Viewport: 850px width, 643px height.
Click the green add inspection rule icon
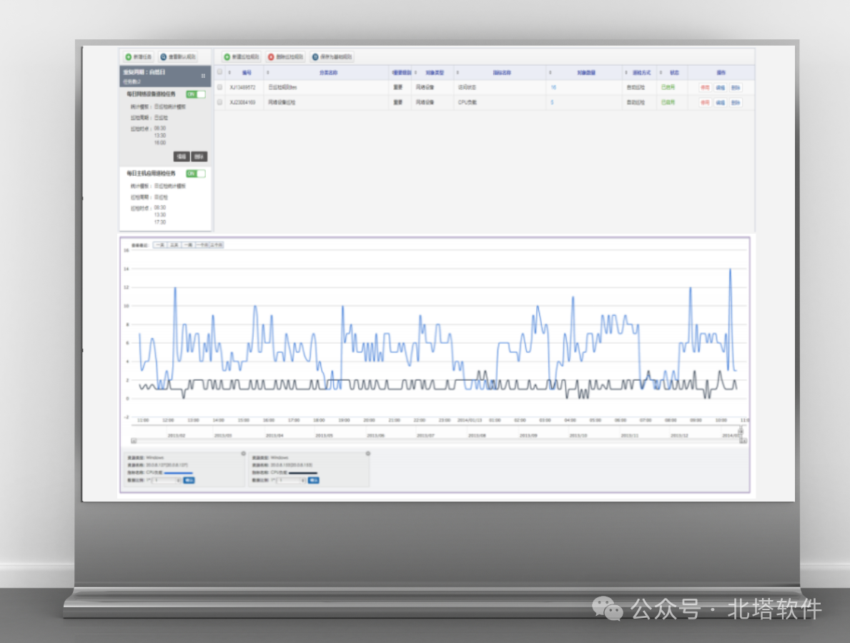(x=227, y=56)
